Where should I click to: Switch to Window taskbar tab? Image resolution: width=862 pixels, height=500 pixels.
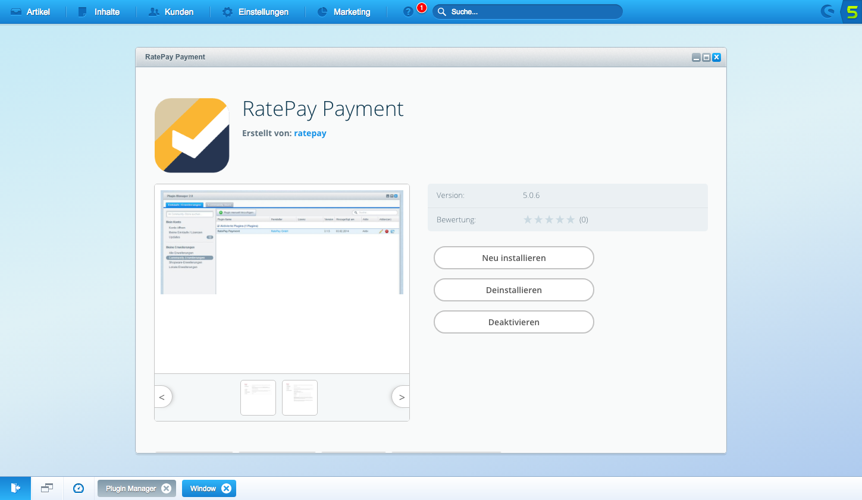(x=203, y=489)
